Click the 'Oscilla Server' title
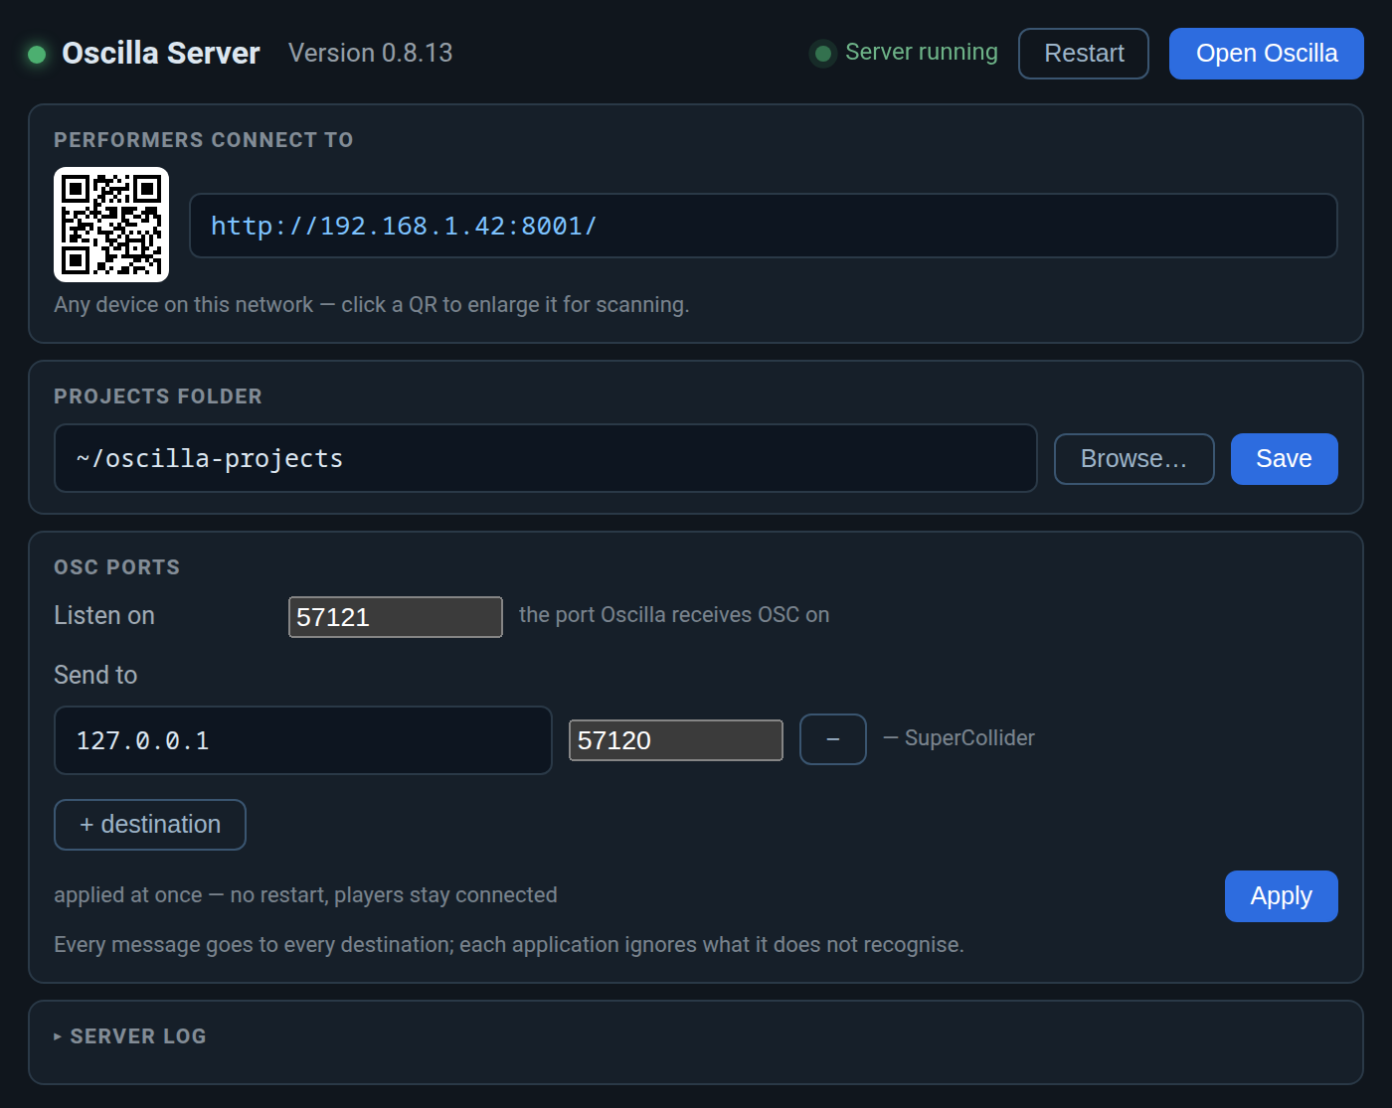This screenshot has width=1392, height=1108. coord(161,53)
